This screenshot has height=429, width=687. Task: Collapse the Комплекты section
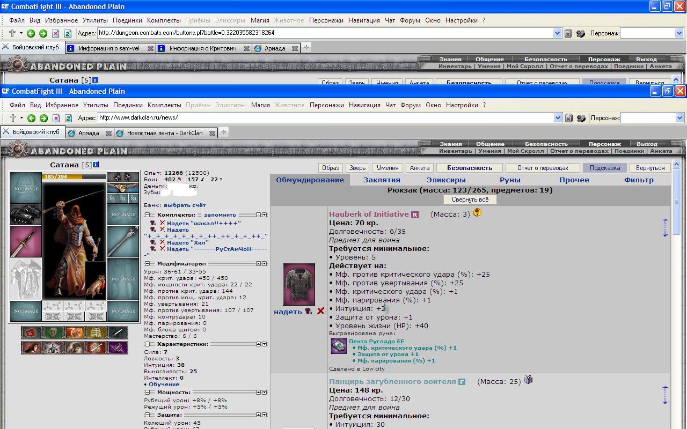147,214
